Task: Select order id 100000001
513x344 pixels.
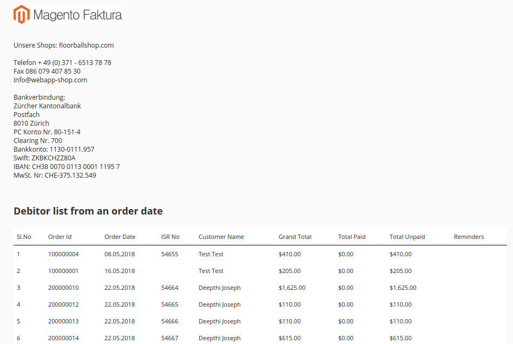Action: coord(63,271)
